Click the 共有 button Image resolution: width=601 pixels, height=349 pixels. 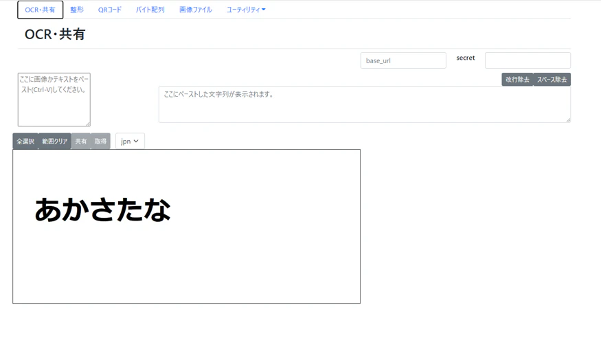coord(81,141)
